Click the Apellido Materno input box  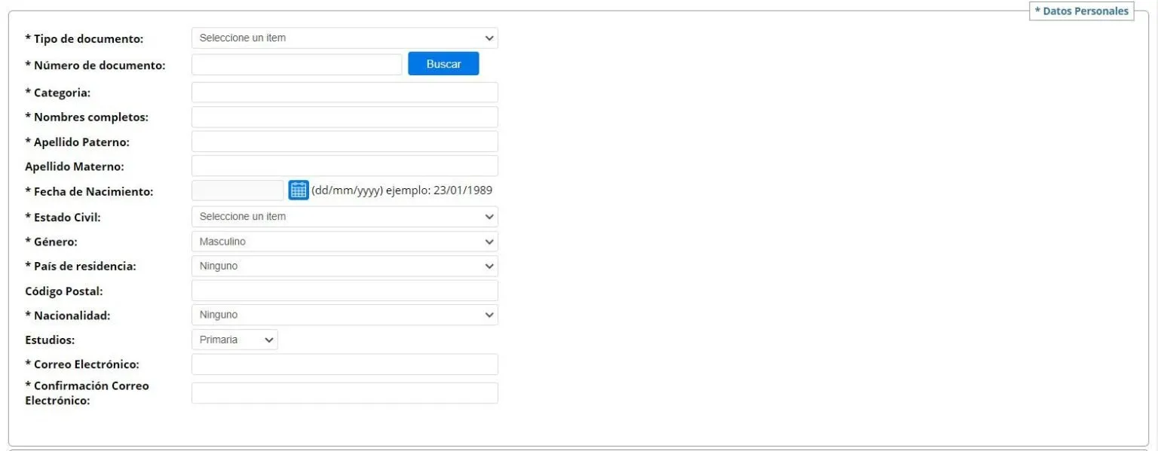click(x=345, y=166)
